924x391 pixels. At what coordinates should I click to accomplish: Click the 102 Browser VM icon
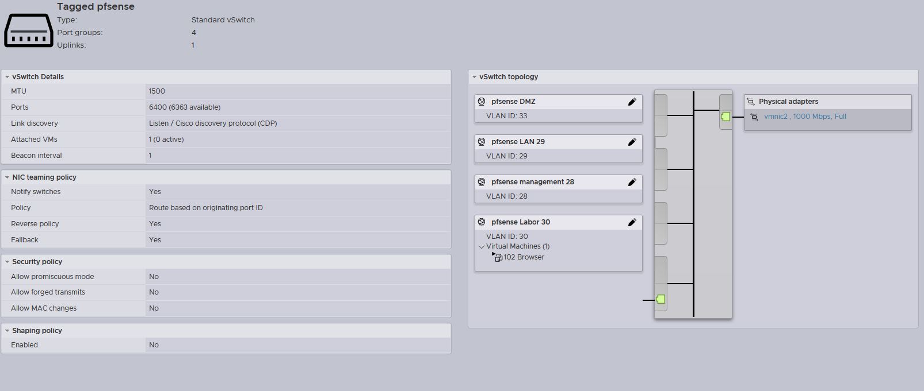coord(498,258)
